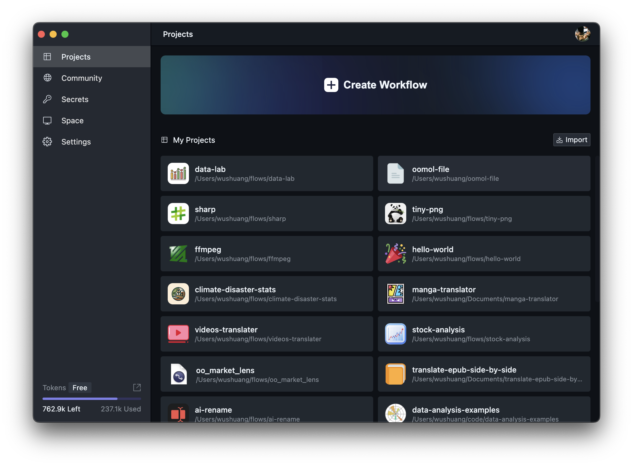Open the Community section
633x466 pixels.
tap(81, 78)
